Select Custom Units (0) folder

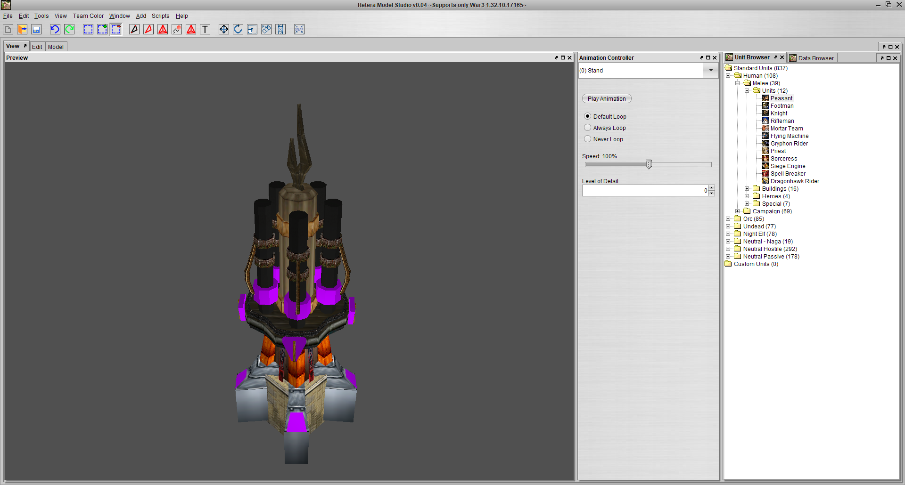point(756,264)
